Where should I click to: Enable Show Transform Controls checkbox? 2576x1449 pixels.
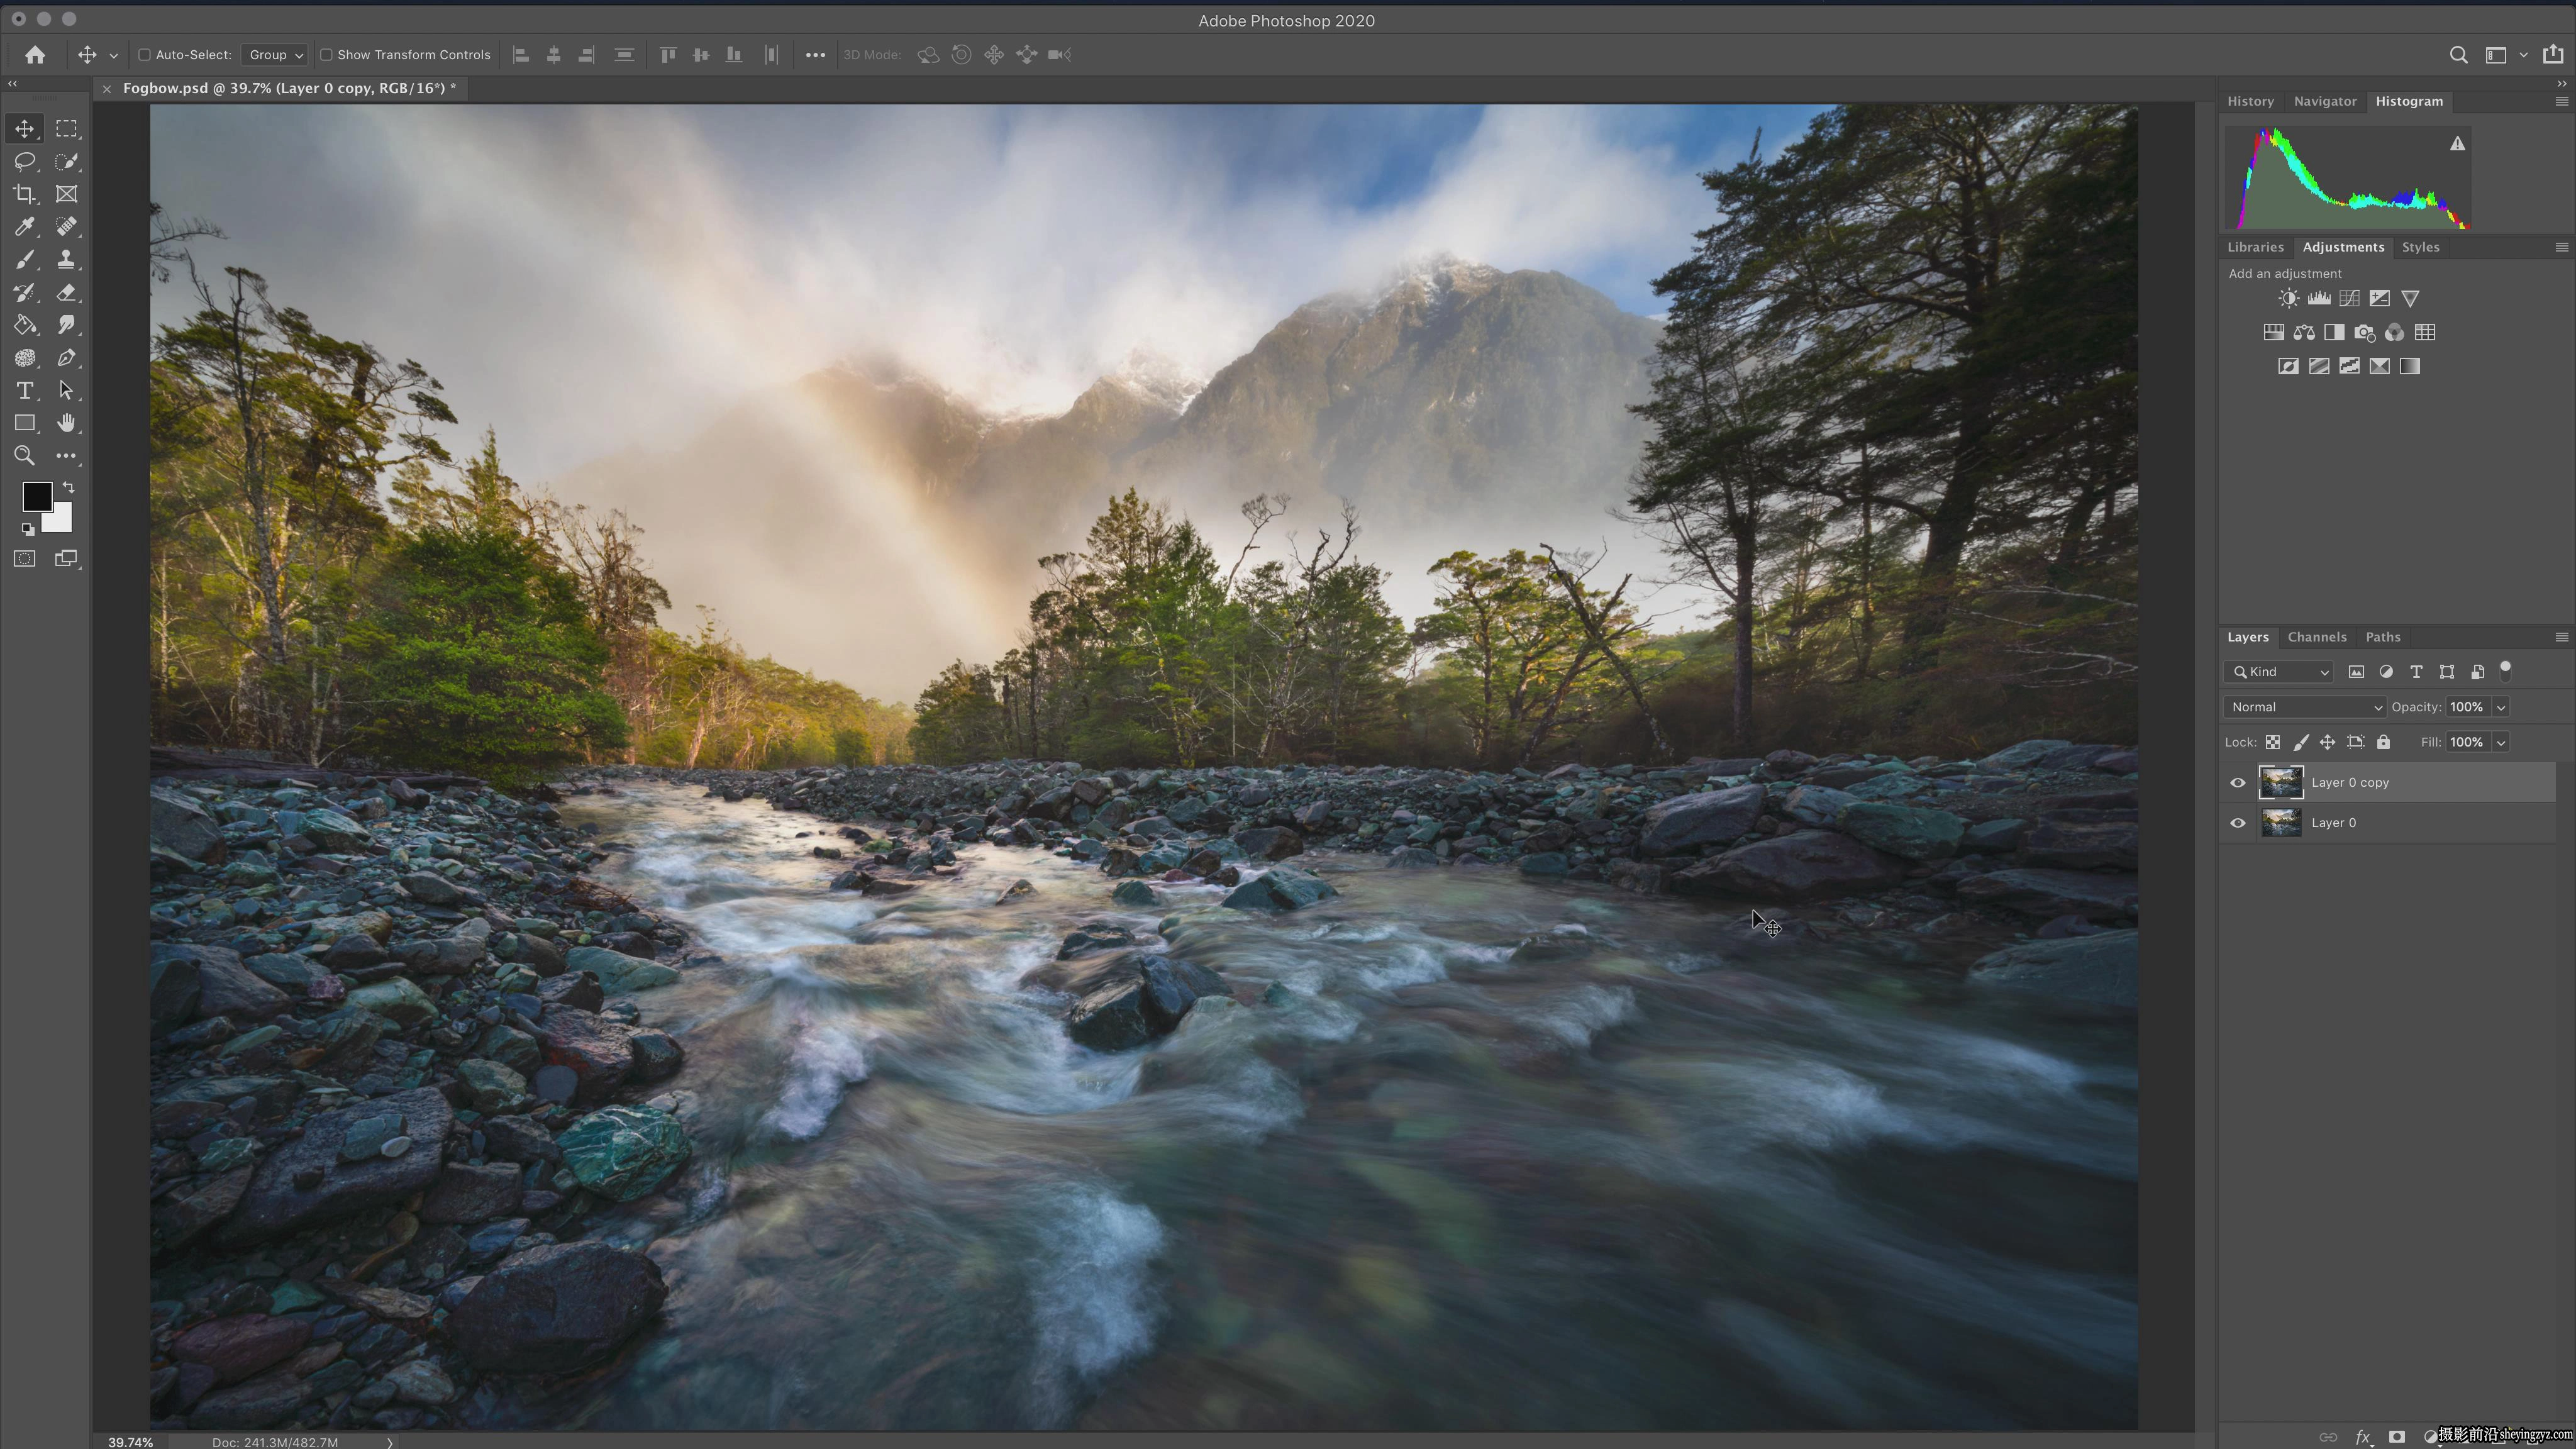click(x=326, y=55)
